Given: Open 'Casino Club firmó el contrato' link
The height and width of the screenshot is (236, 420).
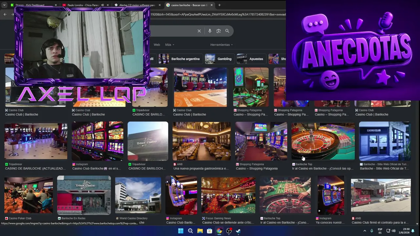Looking at the screenshot, I should 380,223.
